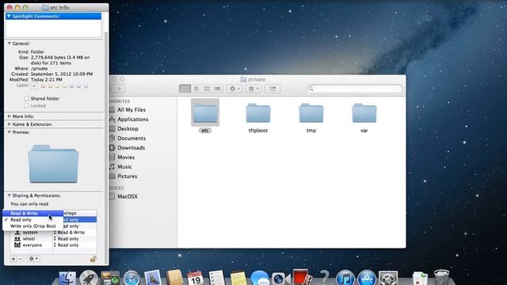This screenshot has height=285, width=507.
Task: Switch Finder to icon view
Action: coord(185,89)
